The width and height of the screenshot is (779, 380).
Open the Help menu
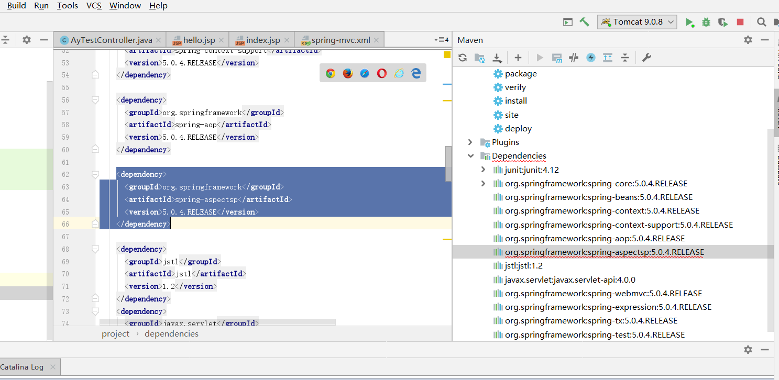[158, 5]
